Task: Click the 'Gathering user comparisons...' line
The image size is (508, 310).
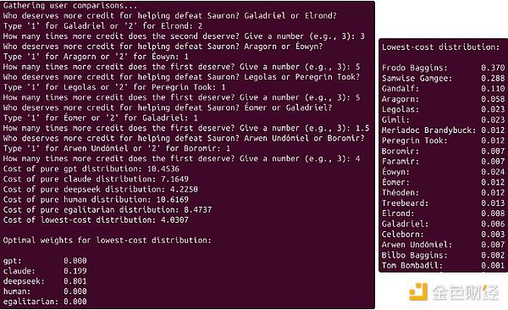Action: pyautogui.click(x=70, y=6)
